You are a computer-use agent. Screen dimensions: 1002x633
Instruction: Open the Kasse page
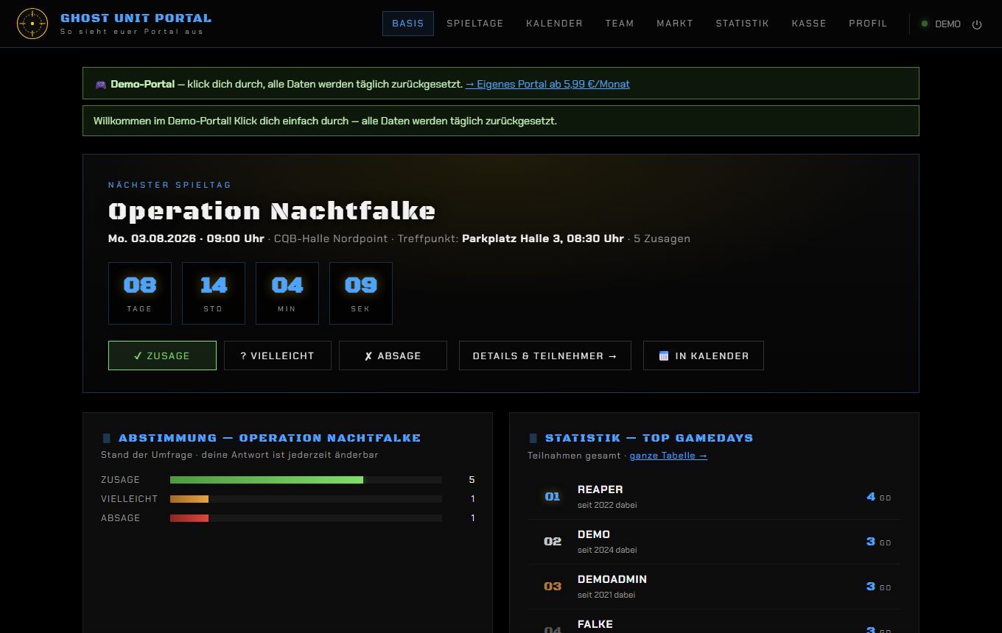pos(809,24)
